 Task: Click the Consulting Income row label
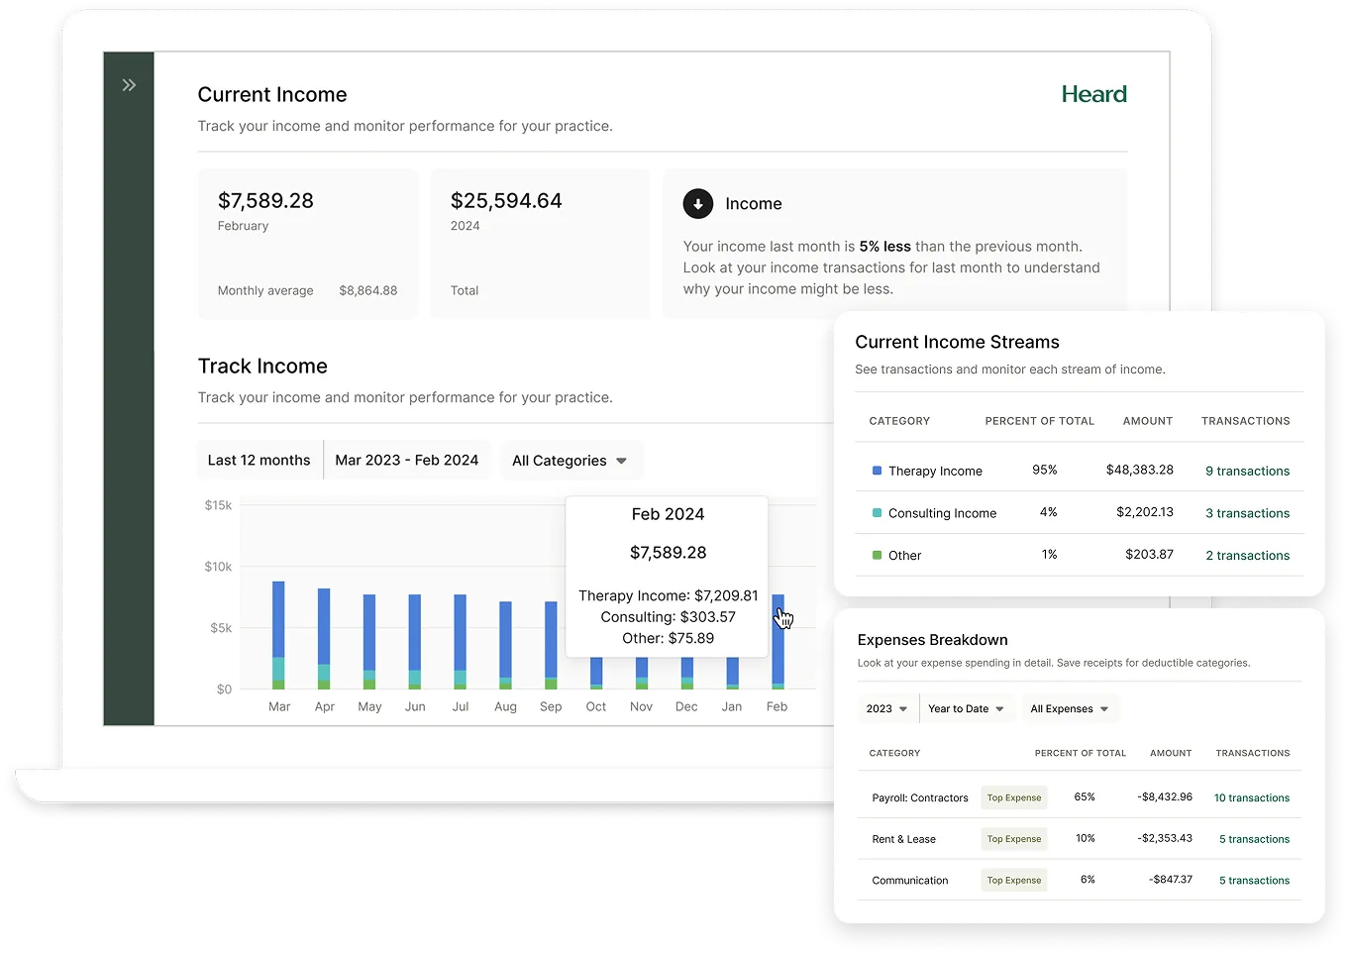(942, 513)
